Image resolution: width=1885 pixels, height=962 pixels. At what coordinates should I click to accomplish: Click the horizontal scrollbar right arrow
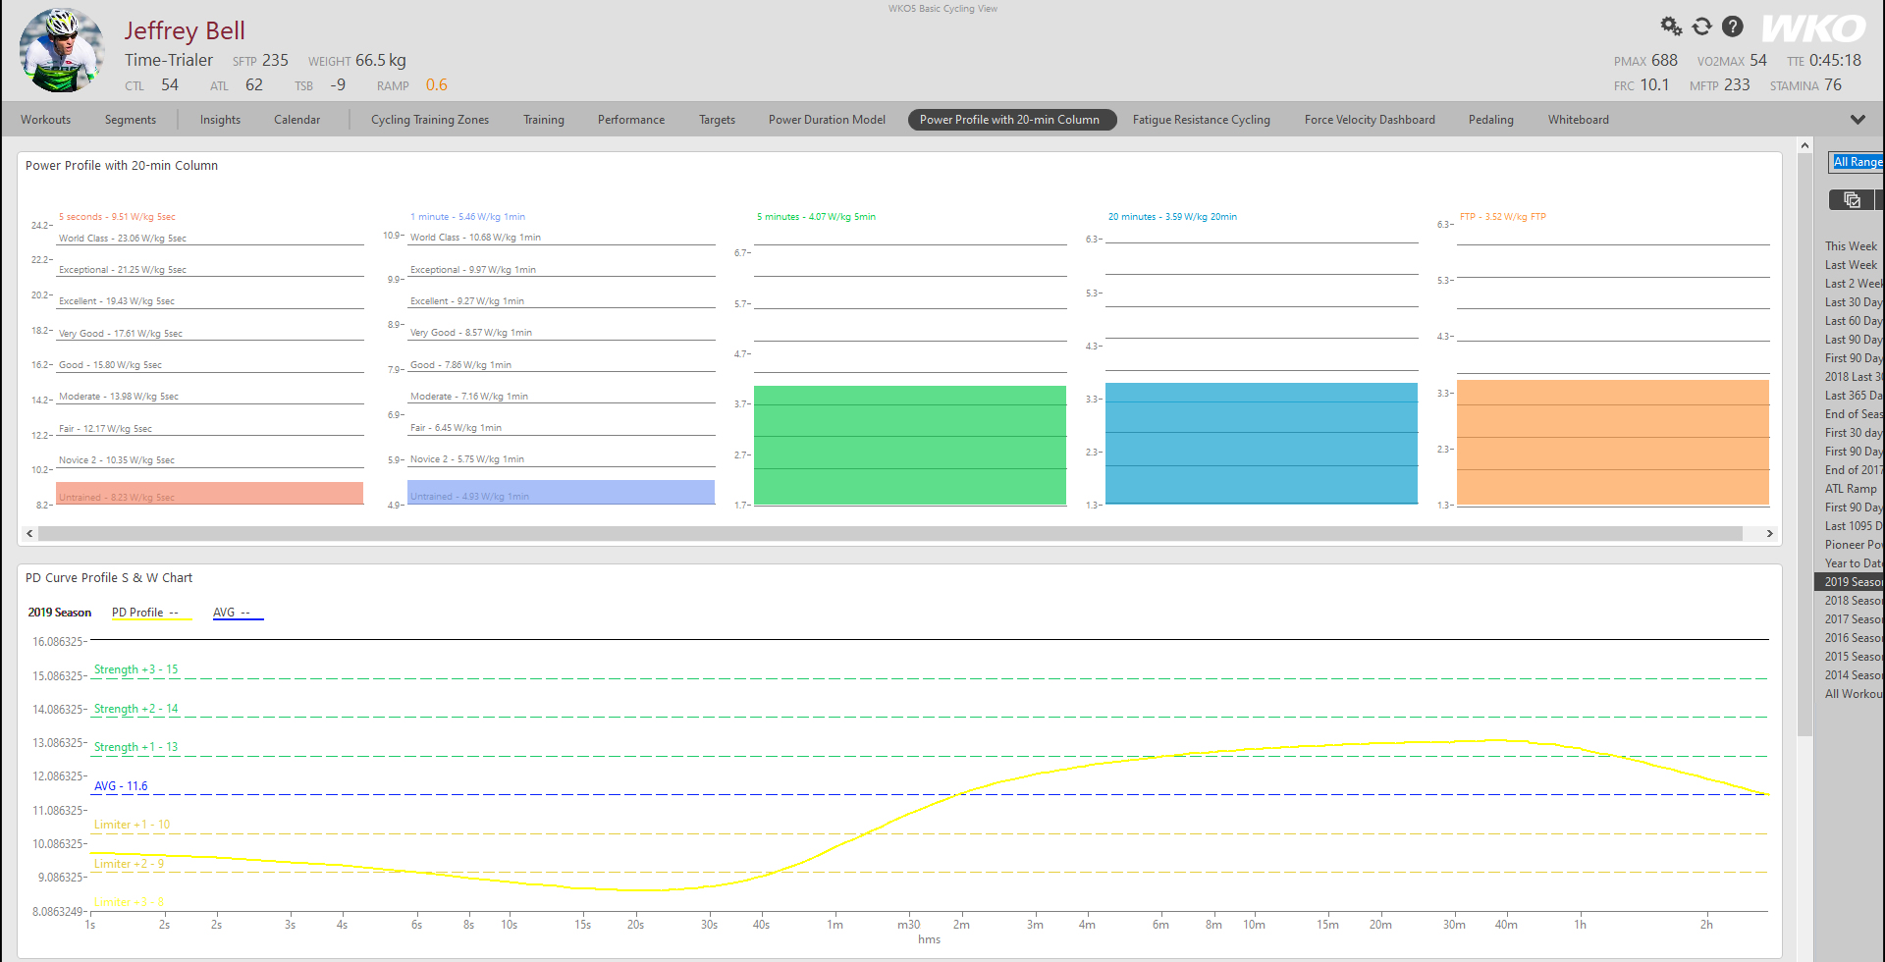[1770, 534]
